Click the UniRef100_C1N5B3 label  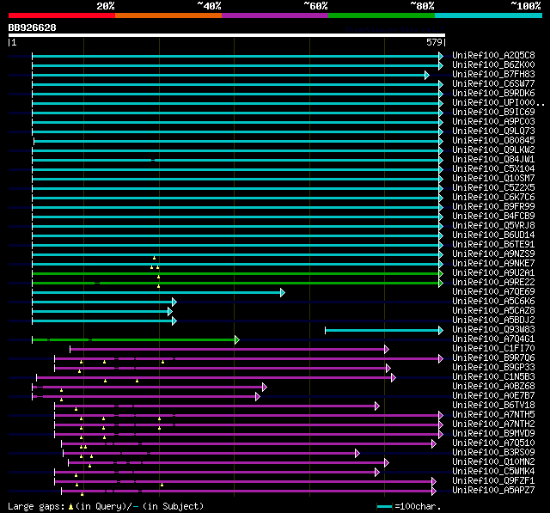coord(493,377)
